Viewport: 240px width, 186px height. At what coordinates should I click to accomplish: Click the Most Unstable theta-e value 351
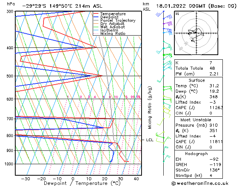pyautogui.click(x=214, y=131)
